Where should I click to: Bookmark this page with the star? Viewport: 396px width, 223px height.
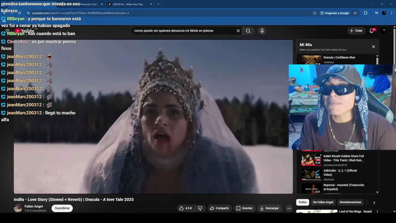tap(355, 13)
